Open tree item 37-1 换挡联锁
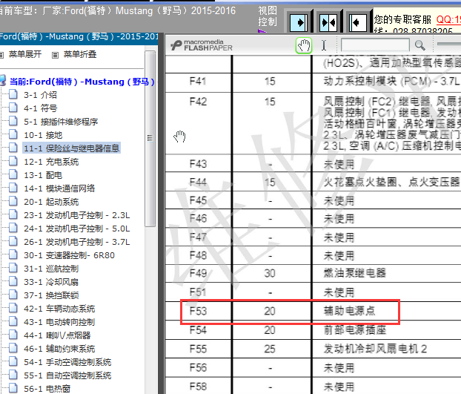 [x=51, y=295]
